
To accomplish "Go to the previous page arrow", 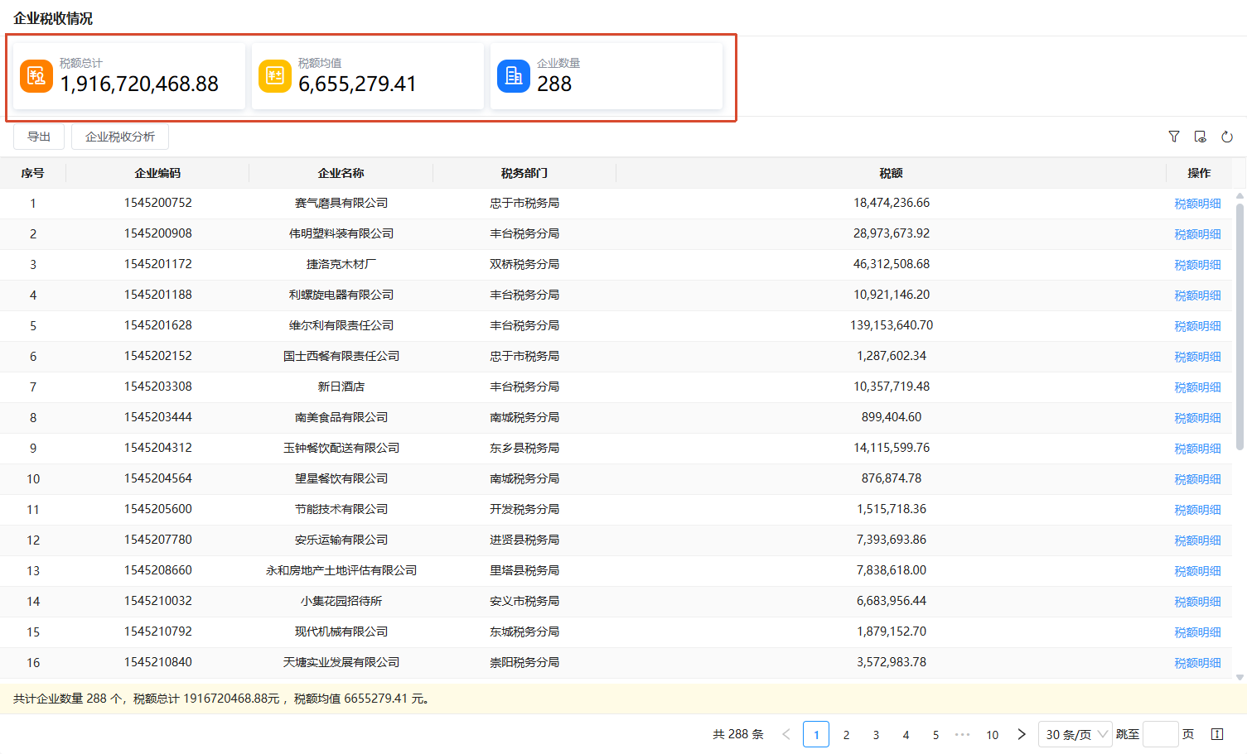I will [786, 734].
